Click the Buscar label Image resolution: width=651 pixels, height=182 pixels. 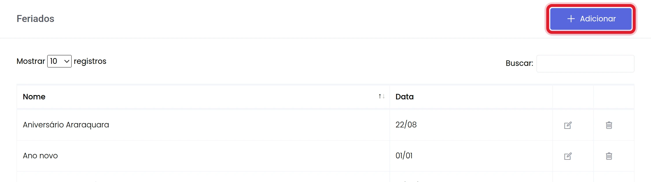[x=519, y=63]
